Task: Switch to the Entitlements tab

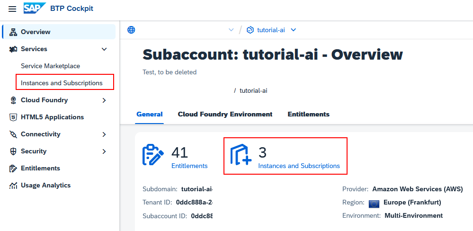Action: coord(308,114)
